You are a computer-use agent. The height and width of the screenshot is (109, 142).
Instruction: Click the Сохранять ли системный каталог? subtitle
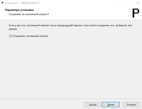point(29,14)
